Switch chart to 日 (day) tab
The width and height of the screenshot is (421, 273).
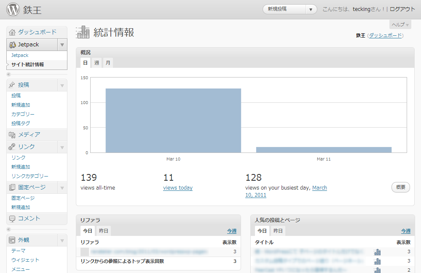tap(86, 63)
